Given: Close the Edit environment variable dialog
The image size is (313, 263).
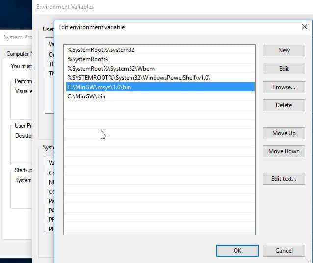Looking at the screenshot, I should tap(304, 27).
